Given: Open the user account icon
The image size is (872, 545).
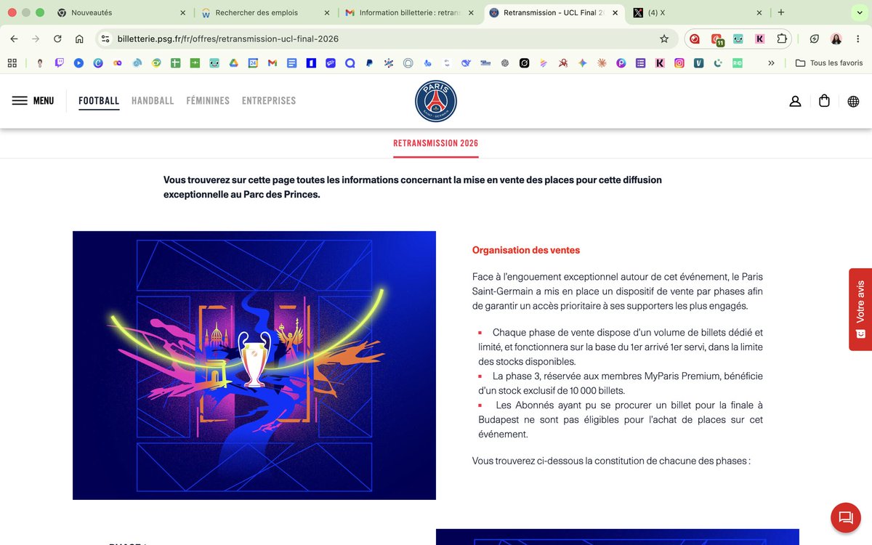Looking at the screenshot, I should (795, 101).
